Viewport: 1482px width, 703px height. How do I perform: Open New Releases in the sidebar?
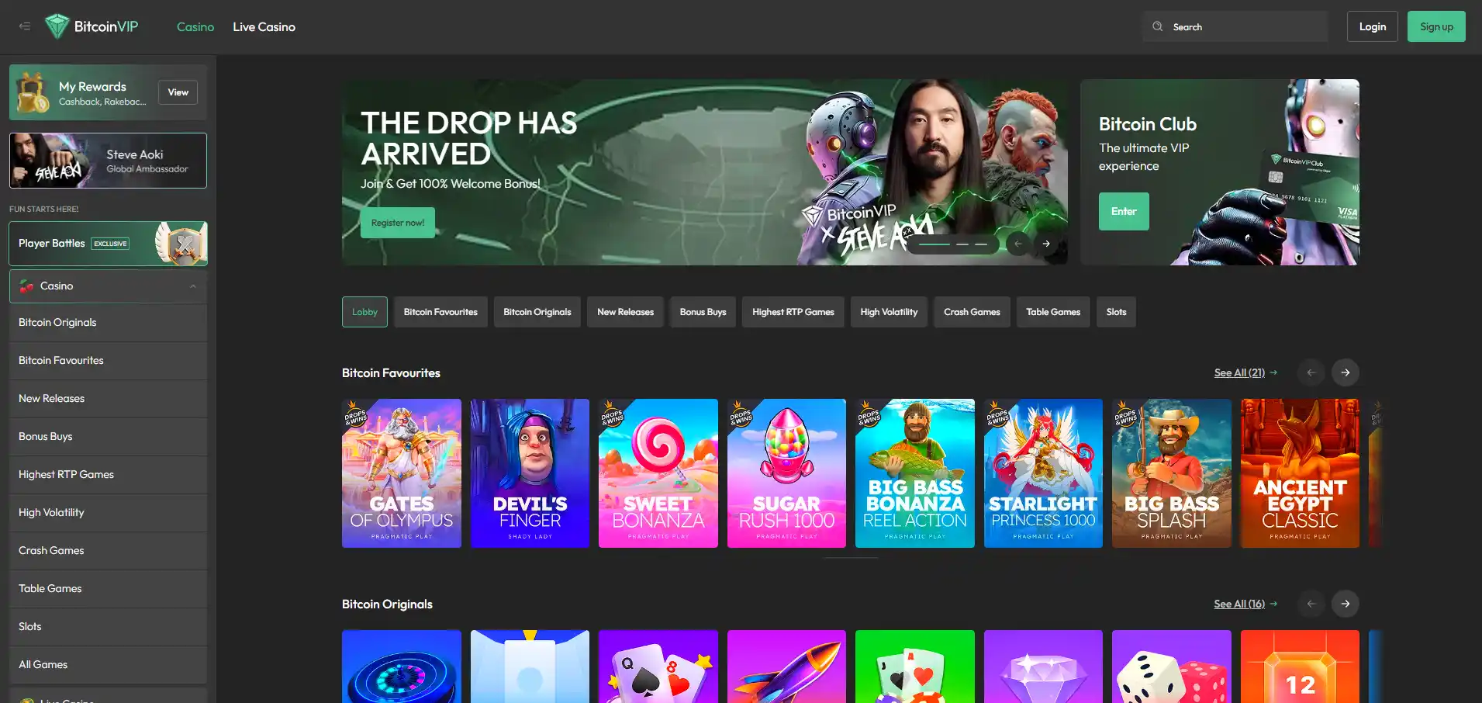108,399
